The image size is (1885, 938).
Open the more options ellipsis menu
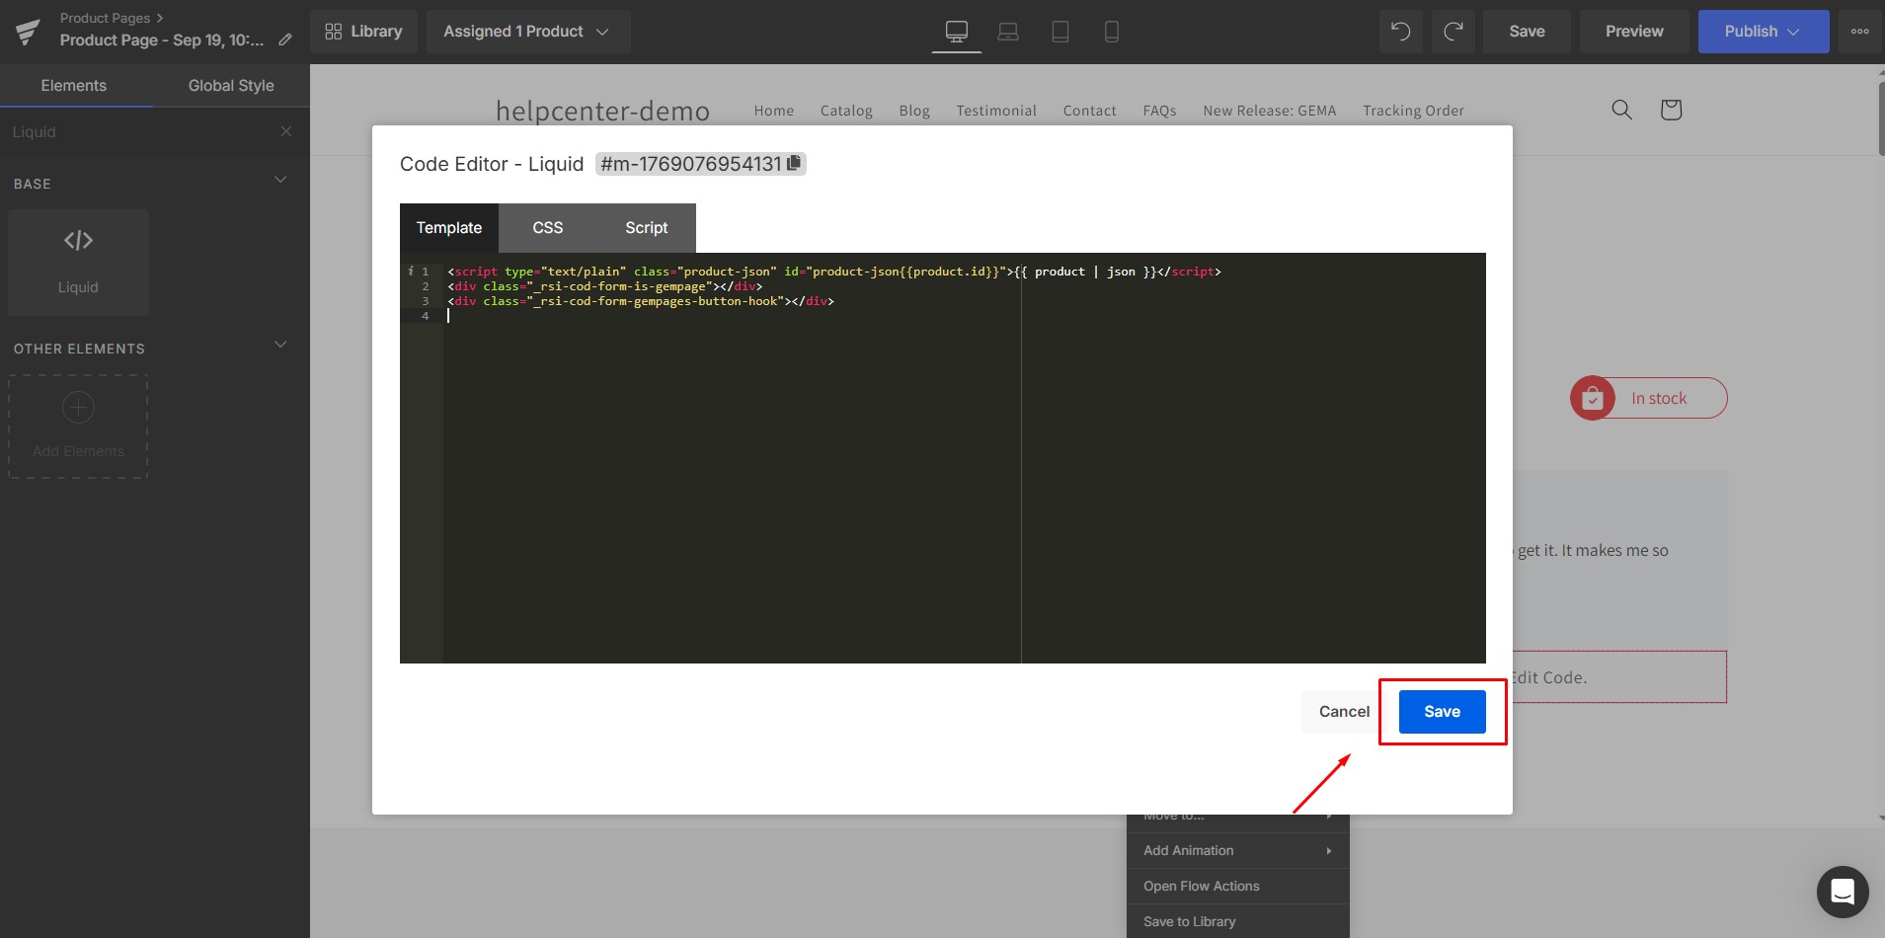(1860, 31)
